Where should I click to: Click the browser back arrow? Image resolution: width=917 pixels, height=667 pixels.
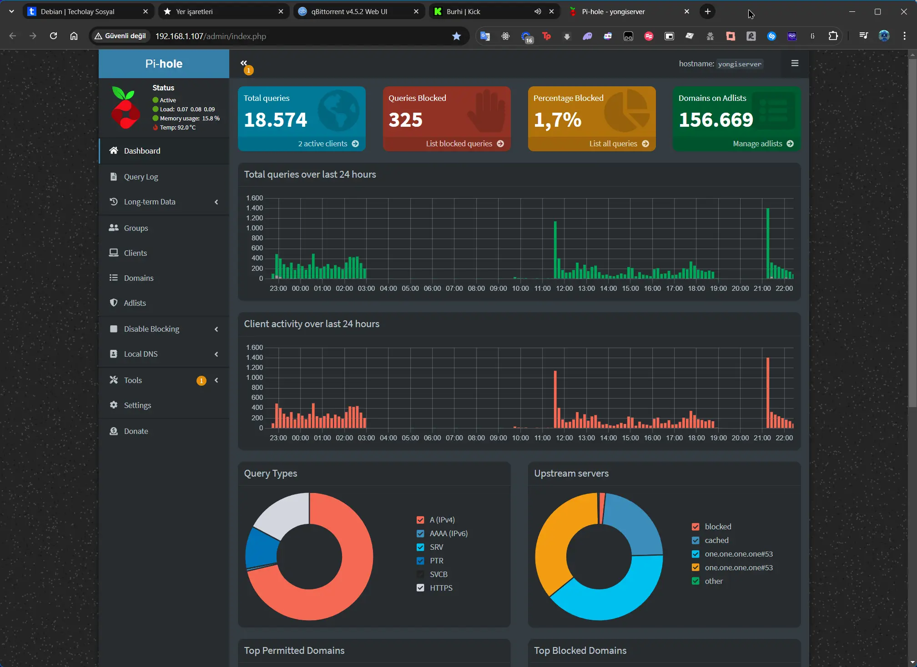(13, 36)
